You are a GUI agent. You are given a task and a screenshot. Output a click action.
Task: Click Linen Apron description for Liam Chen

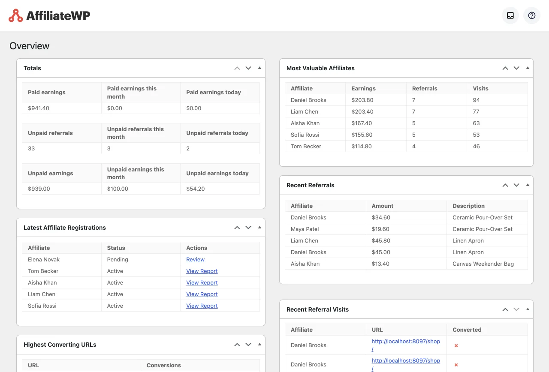468,240
